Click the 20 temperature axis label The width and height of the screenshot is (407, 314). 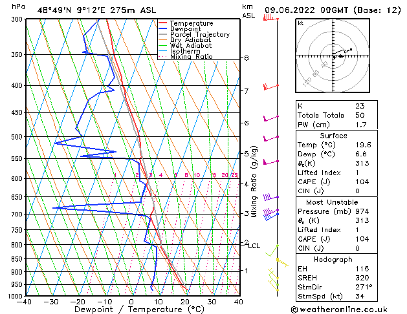[x=185, y=302]
